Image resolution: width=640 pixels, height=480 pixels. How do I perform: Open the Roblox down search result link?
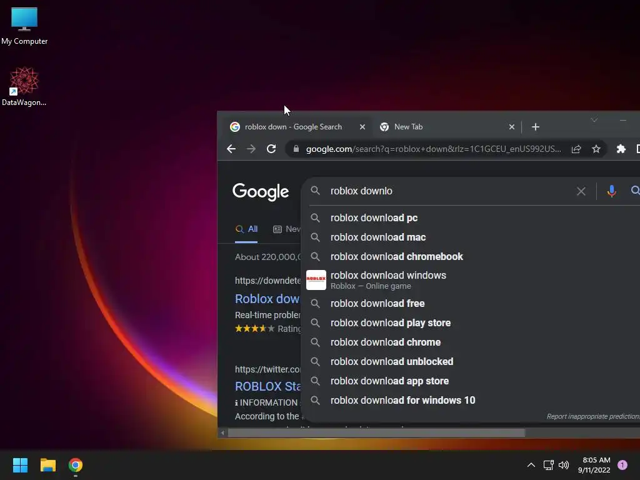[x=267, y=299]
